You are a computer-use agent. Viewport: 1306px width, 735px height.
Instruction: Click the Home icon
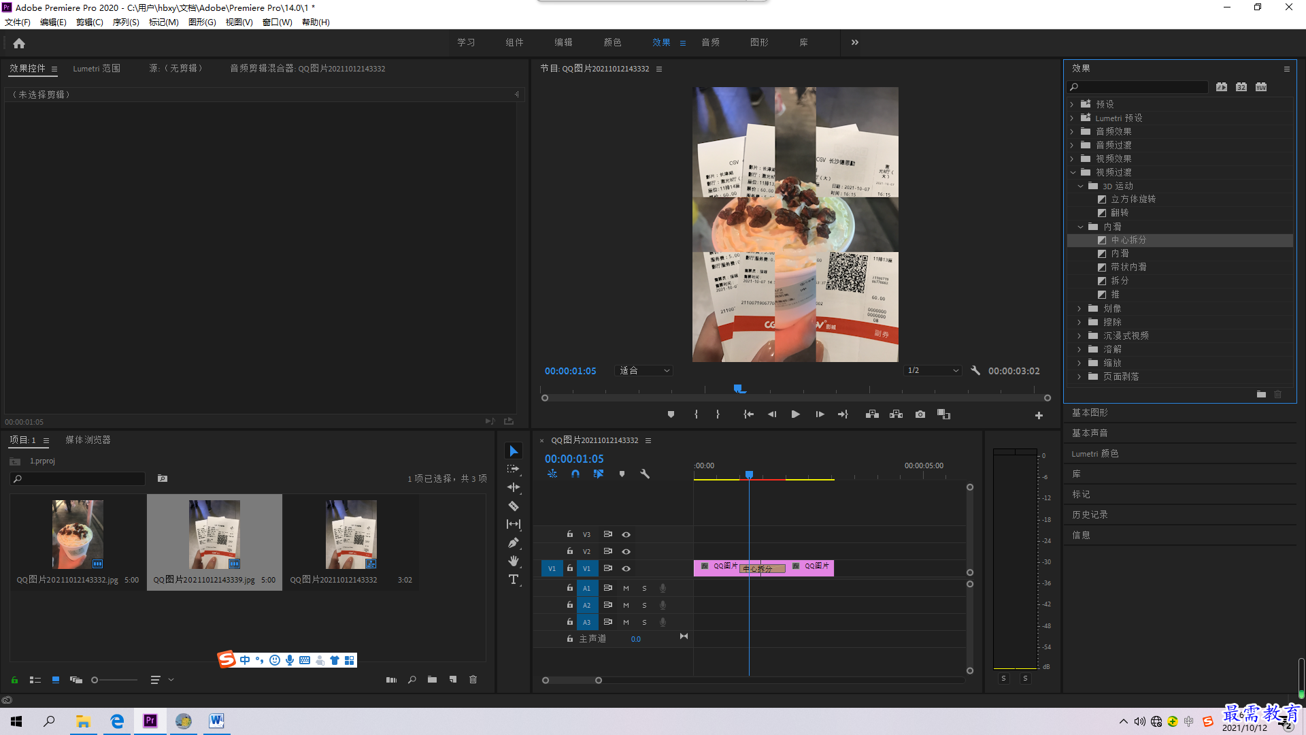tap(19, 43)
